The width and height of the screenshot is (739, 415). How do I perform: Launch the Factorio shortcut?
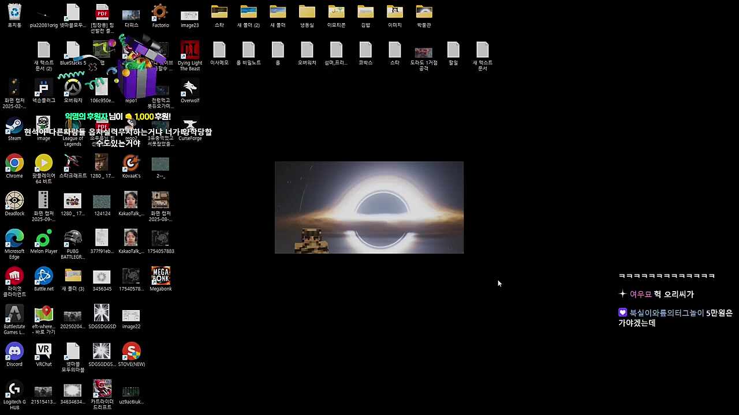(x=160, y=13)
